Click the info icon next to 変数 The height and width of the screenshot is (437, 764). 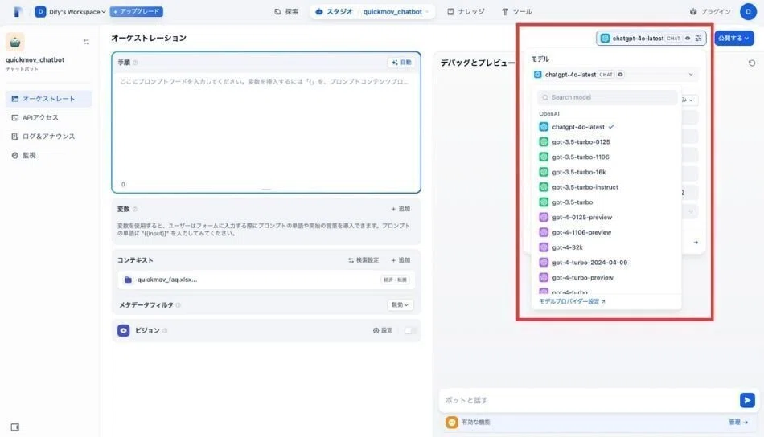(135, 209)
